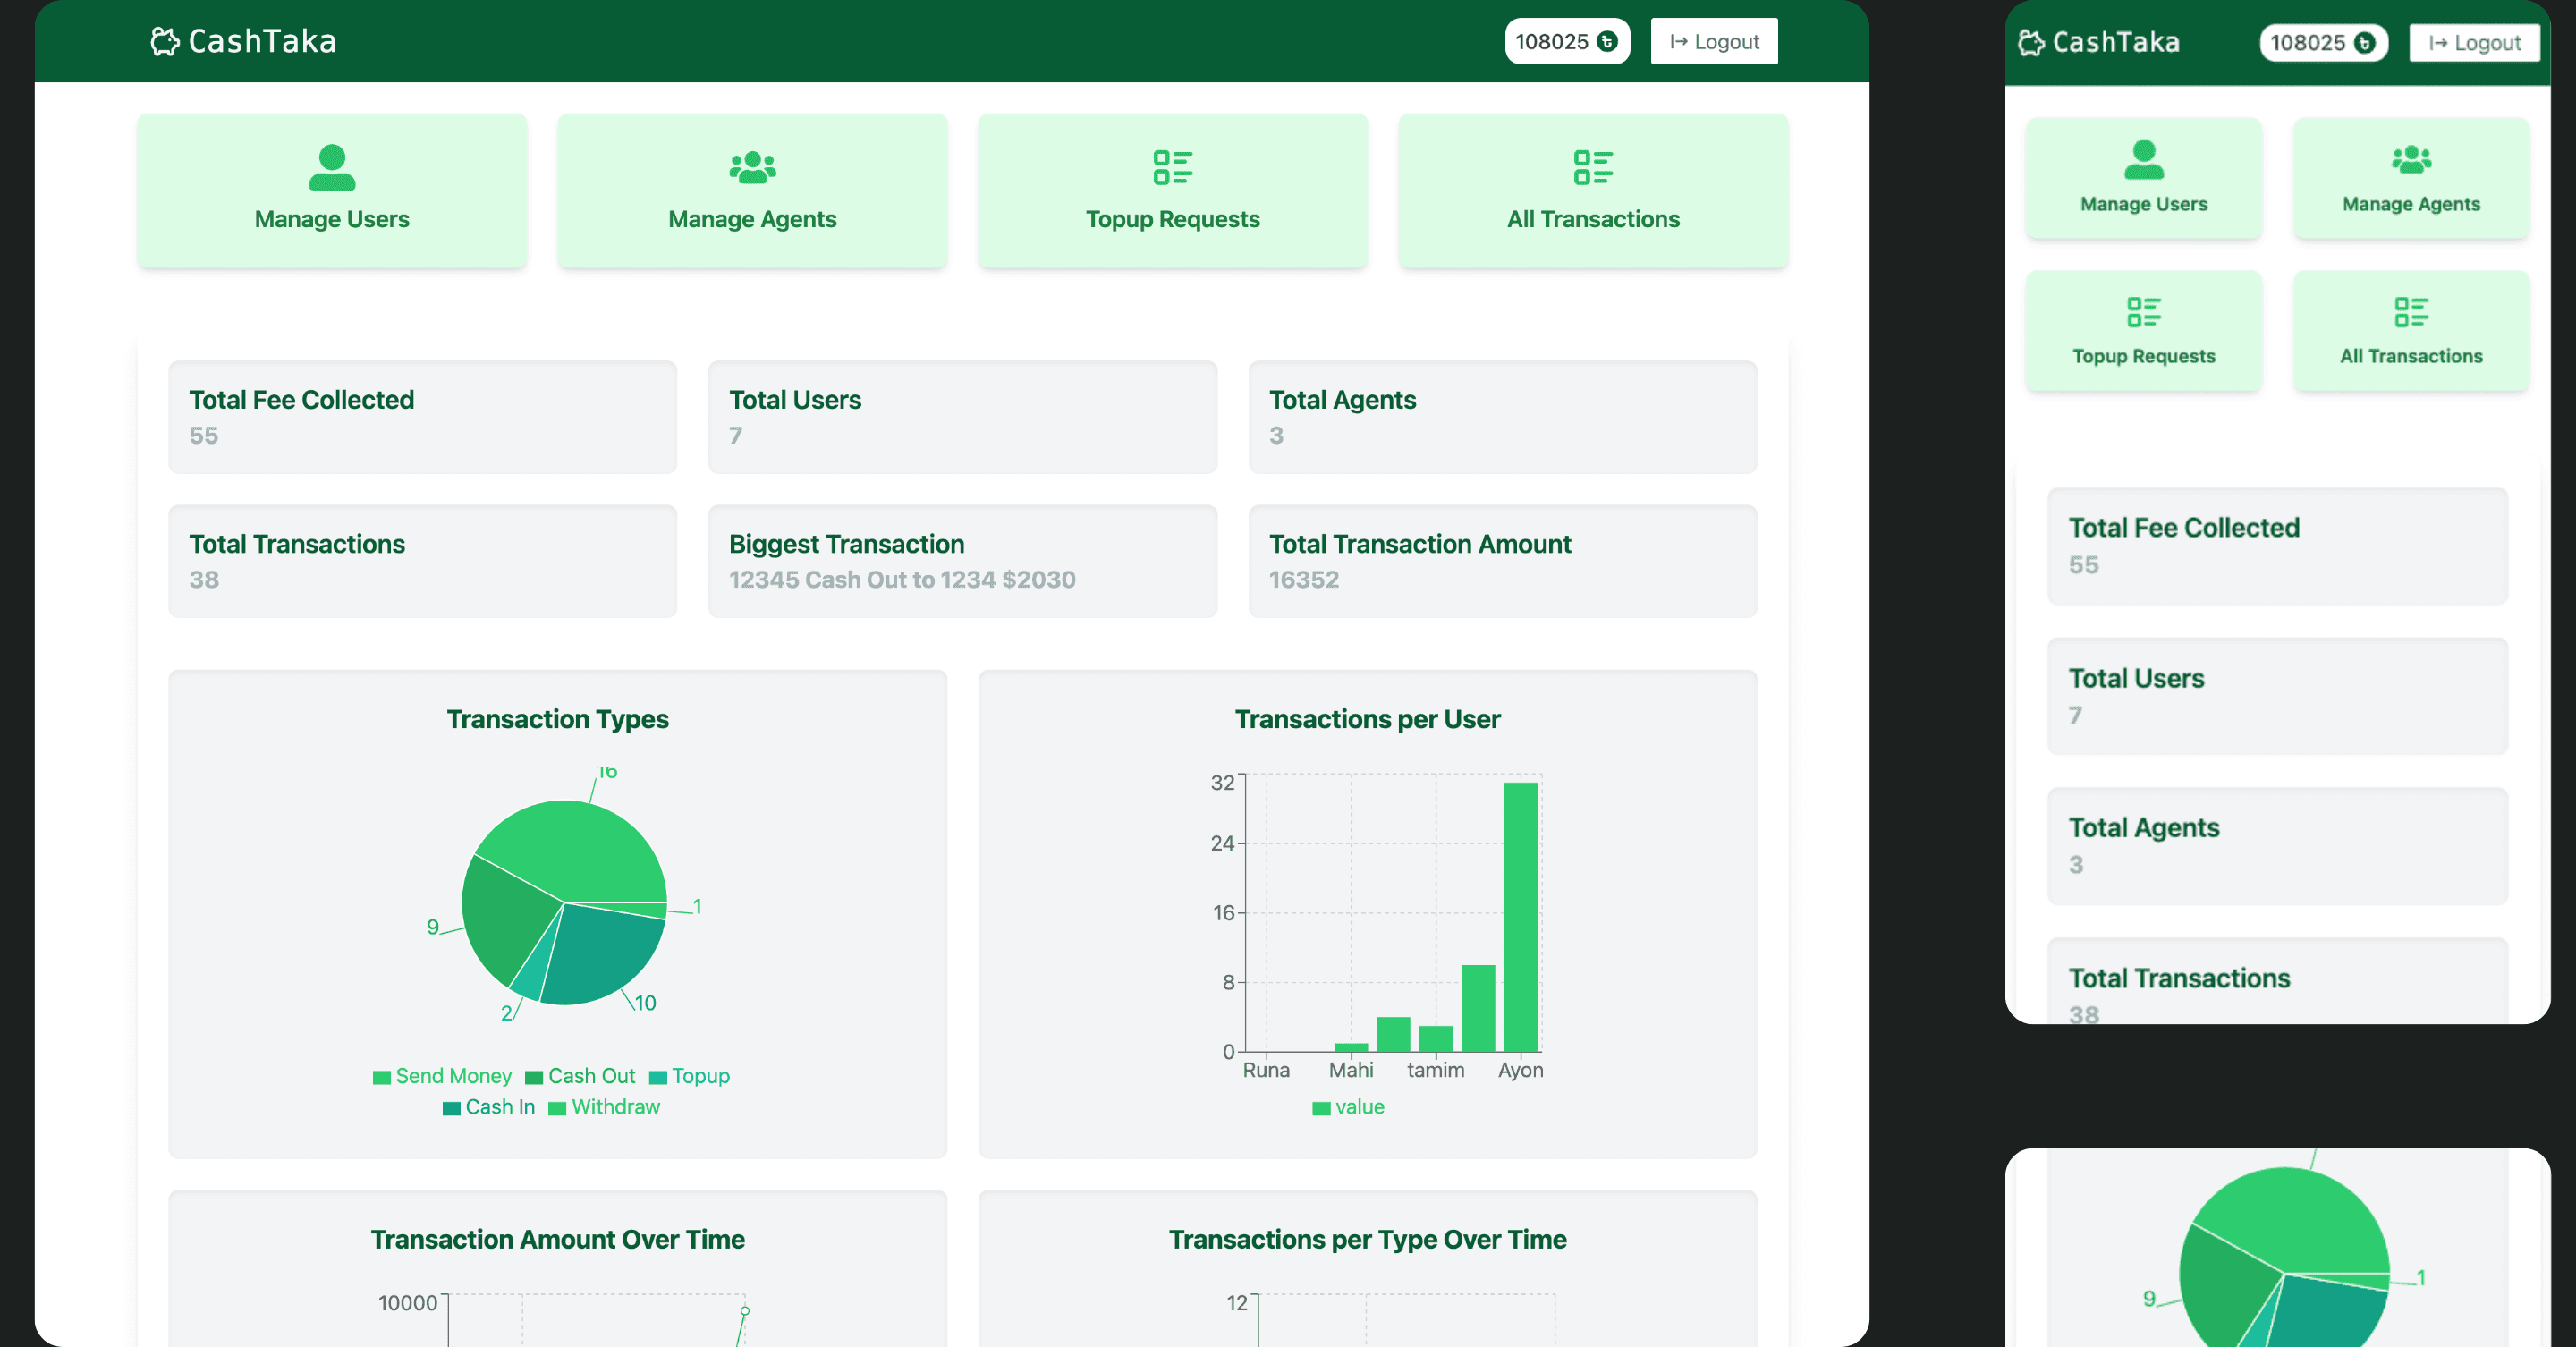2576x1347 pixels.
Task: Open All Transactions label in desktop view
Action: point(1593,219)
